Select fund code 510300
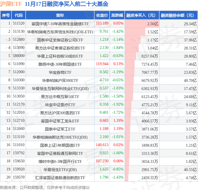 click(x=19, y=80)
